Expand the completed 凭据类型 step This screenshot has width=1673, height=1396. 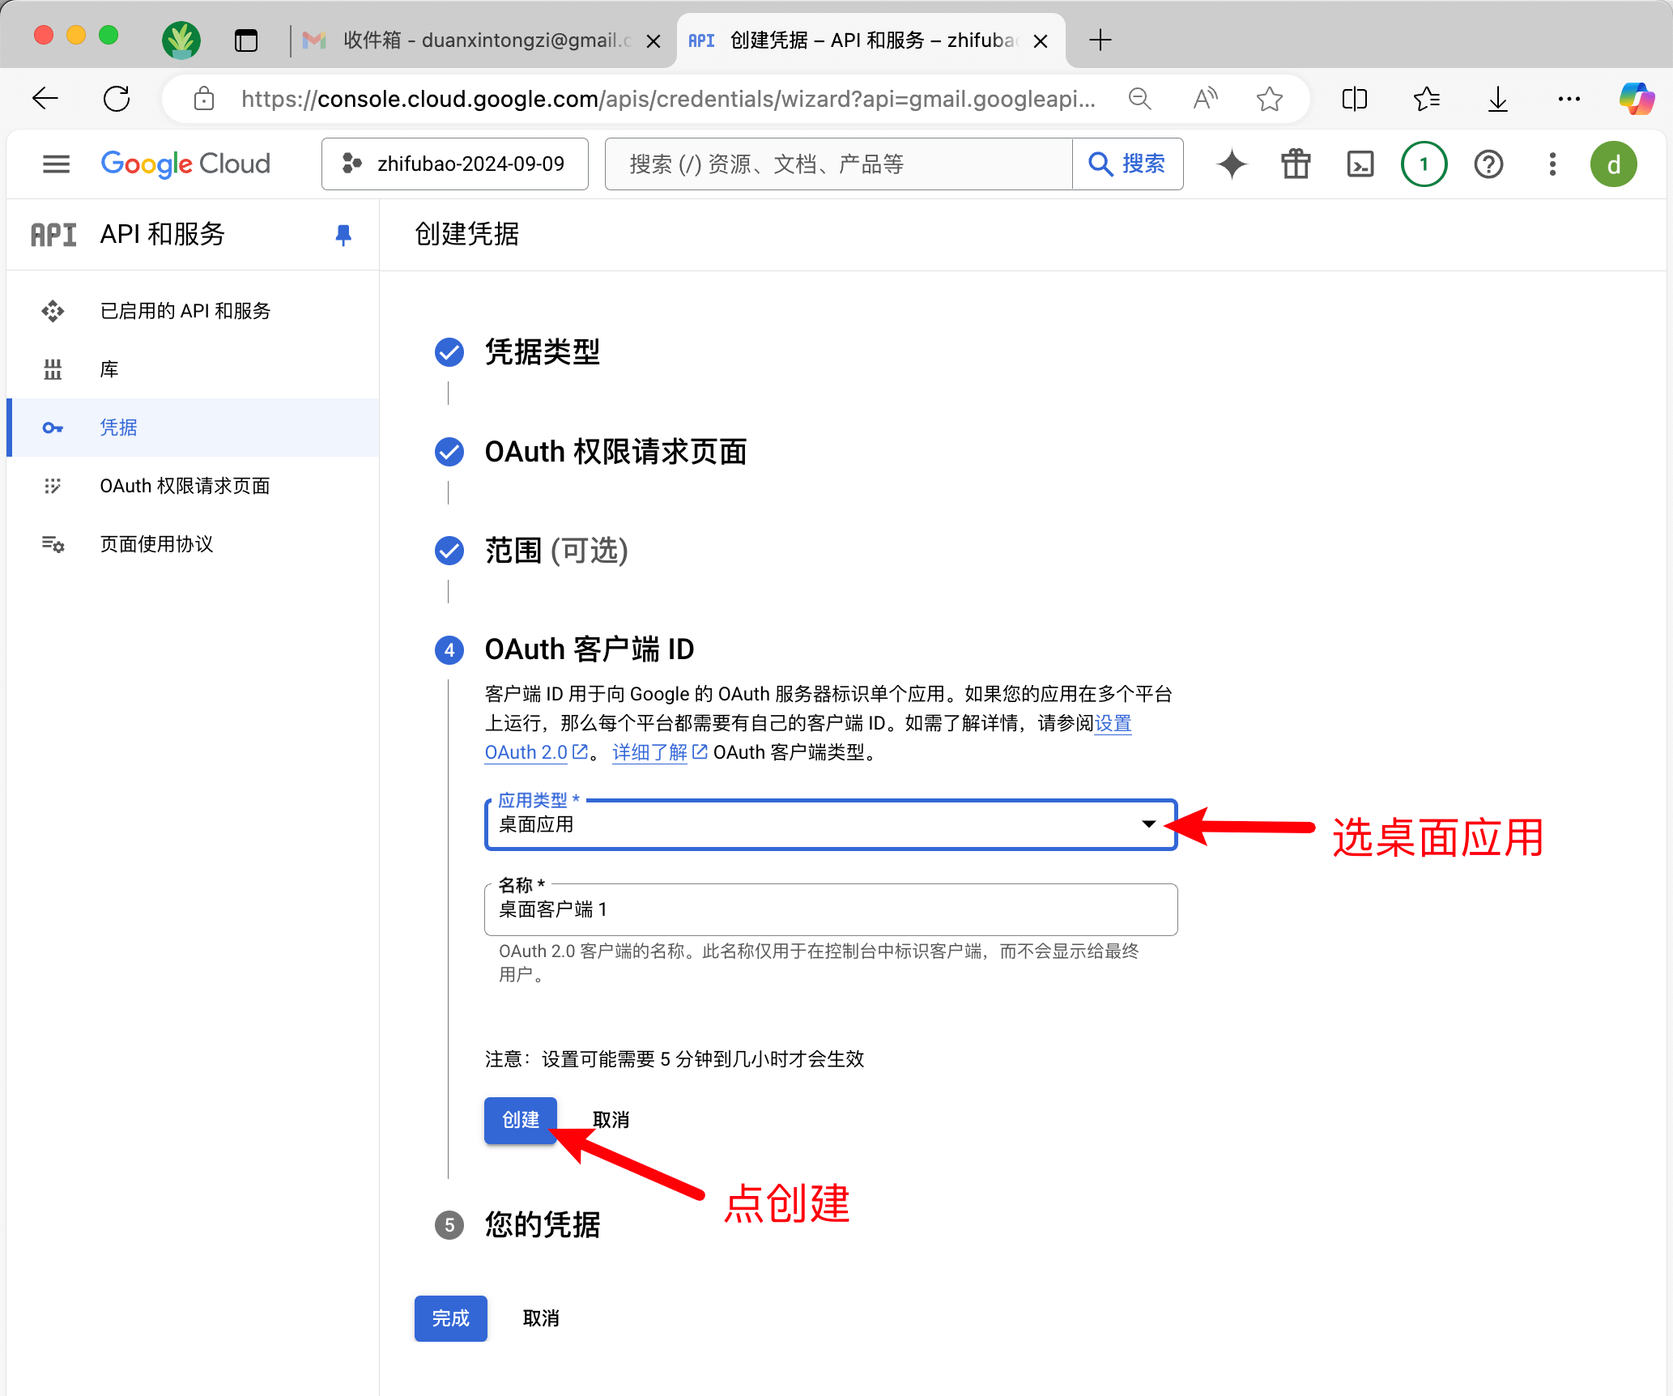tap(542, 352)
